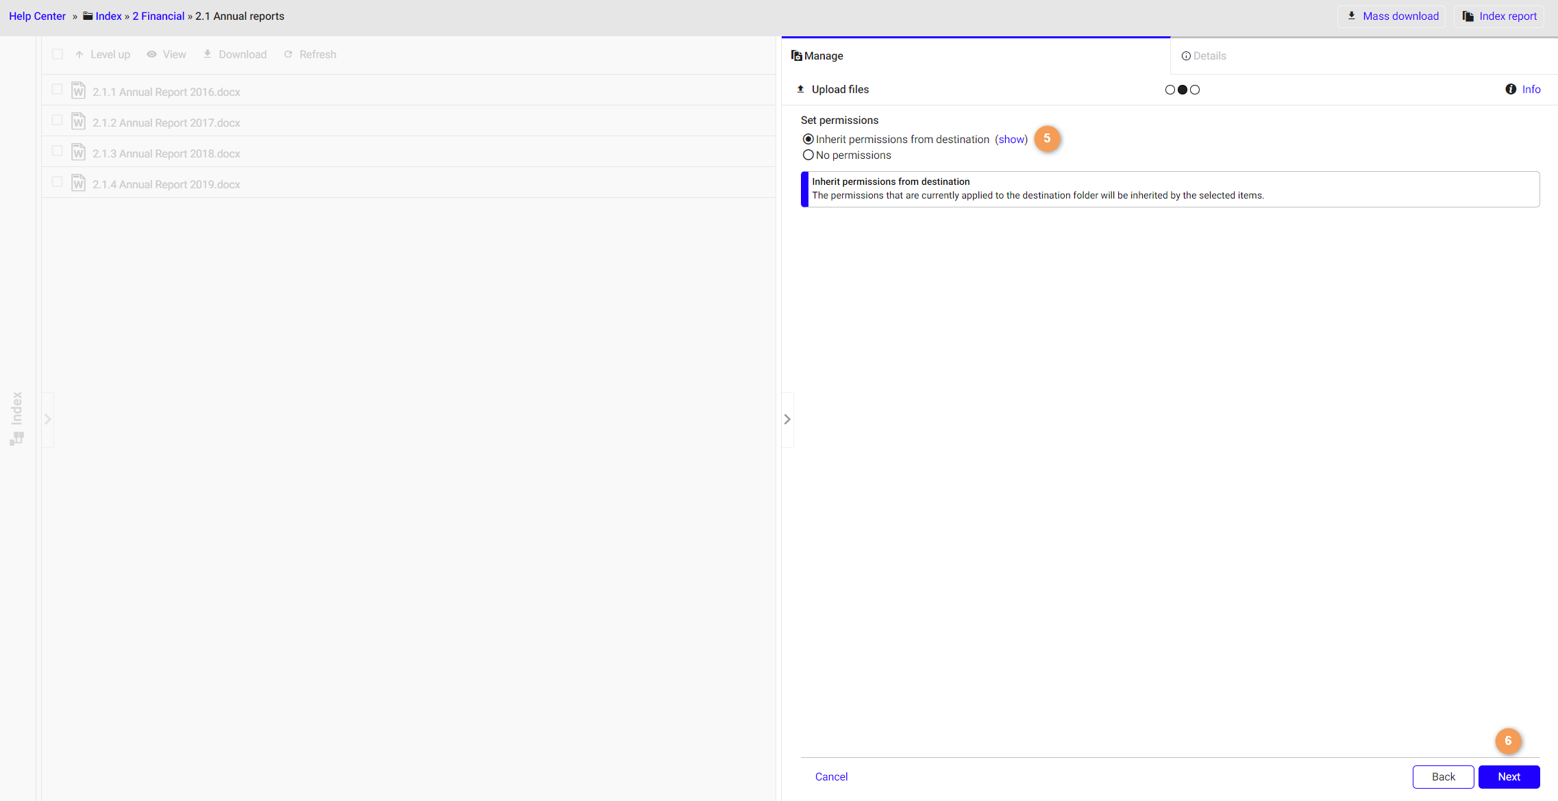
Task: Click the folder icon beside Index breadcrumb
Action: 88,16
